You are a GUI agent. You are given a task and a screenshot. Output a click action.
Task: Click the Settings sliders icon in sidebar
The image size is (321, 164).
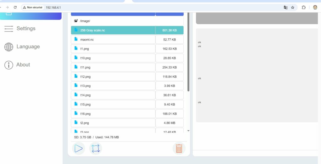[8, 29]
